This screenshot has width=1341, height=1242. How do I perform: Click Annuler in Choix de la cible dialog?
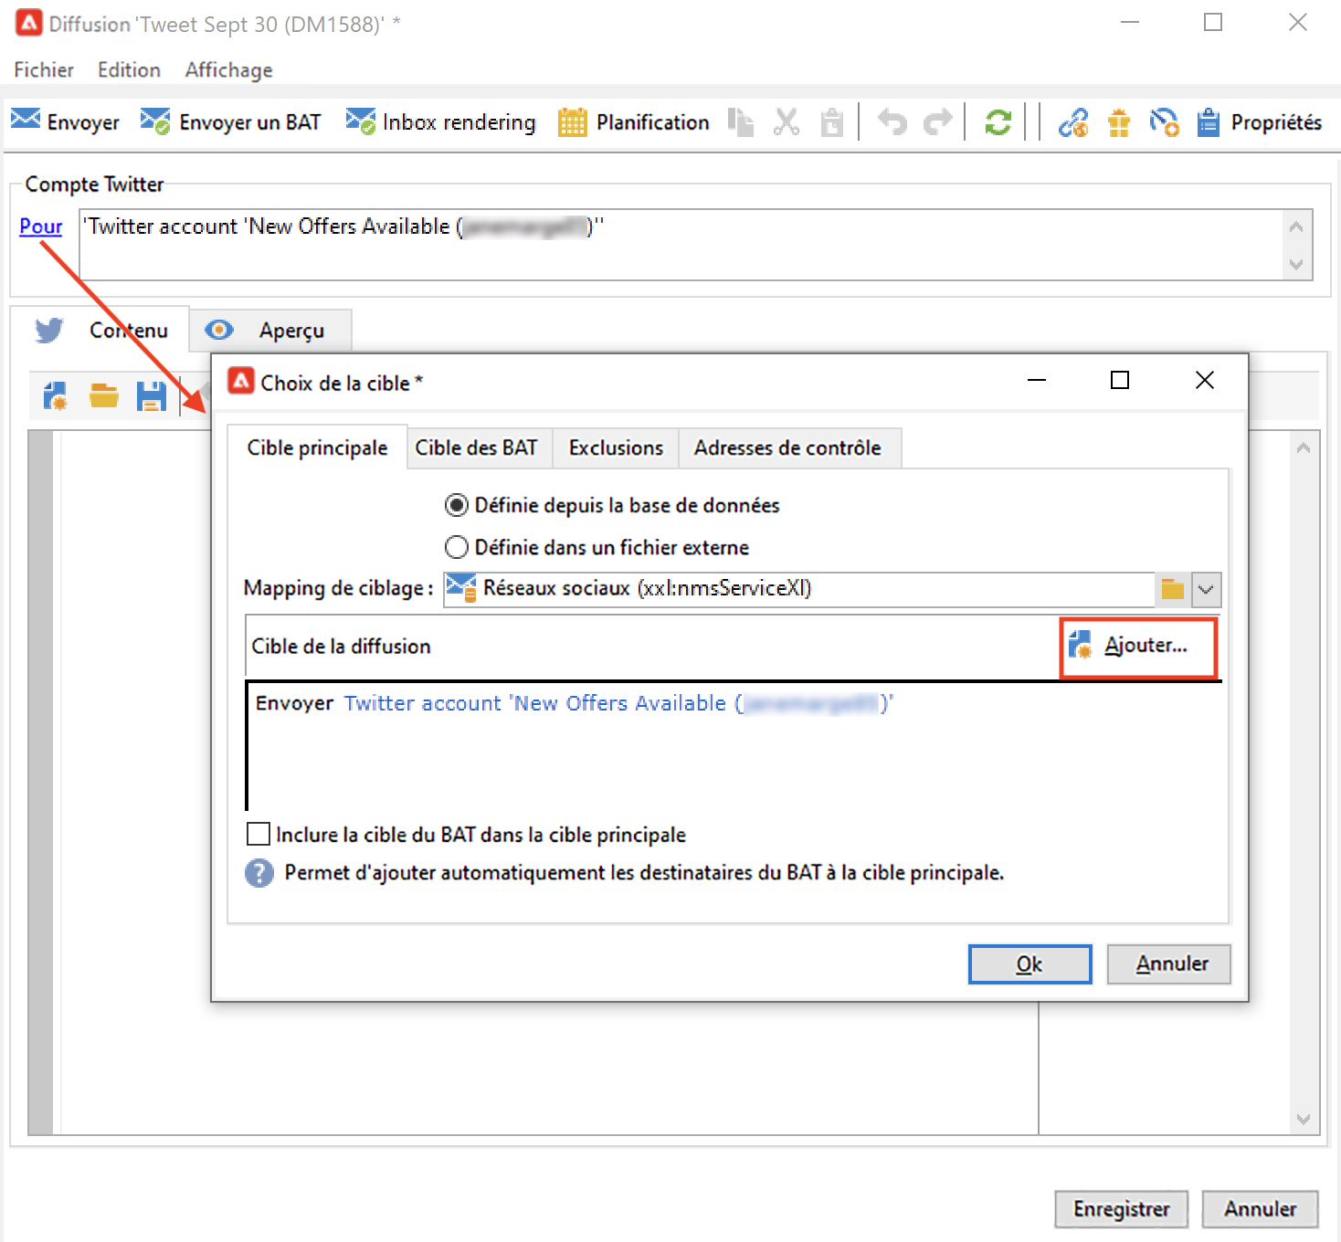[x=1169, y=963]
